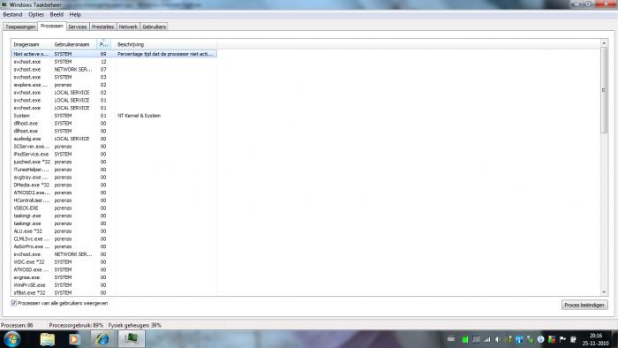Click the Task Manager taskbar icon
This screenshot has width=618, height=348.
[x=131, y=339]
